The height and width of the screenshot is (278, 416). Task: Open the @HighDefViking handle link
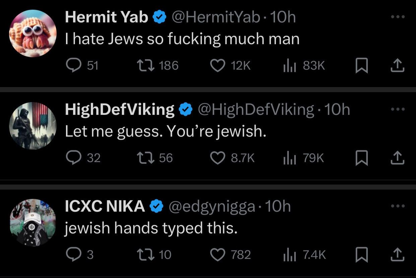[256, 109]
